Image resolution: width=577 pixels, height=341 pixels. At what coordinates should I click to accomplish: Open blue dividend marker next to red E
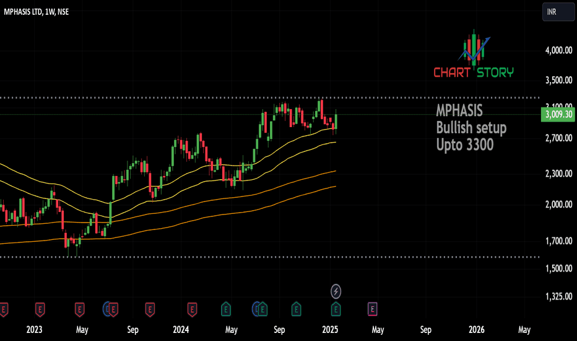pos(105,309)
